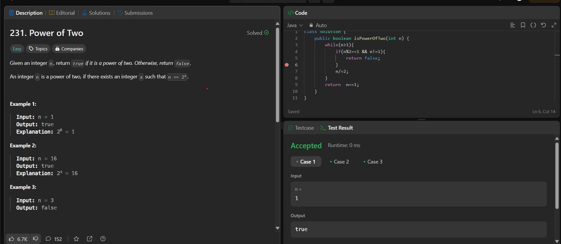Open the Submissions tab
The width and height of the screenshot is (561, 244).
pyautogui.click(x=135, y=13)
